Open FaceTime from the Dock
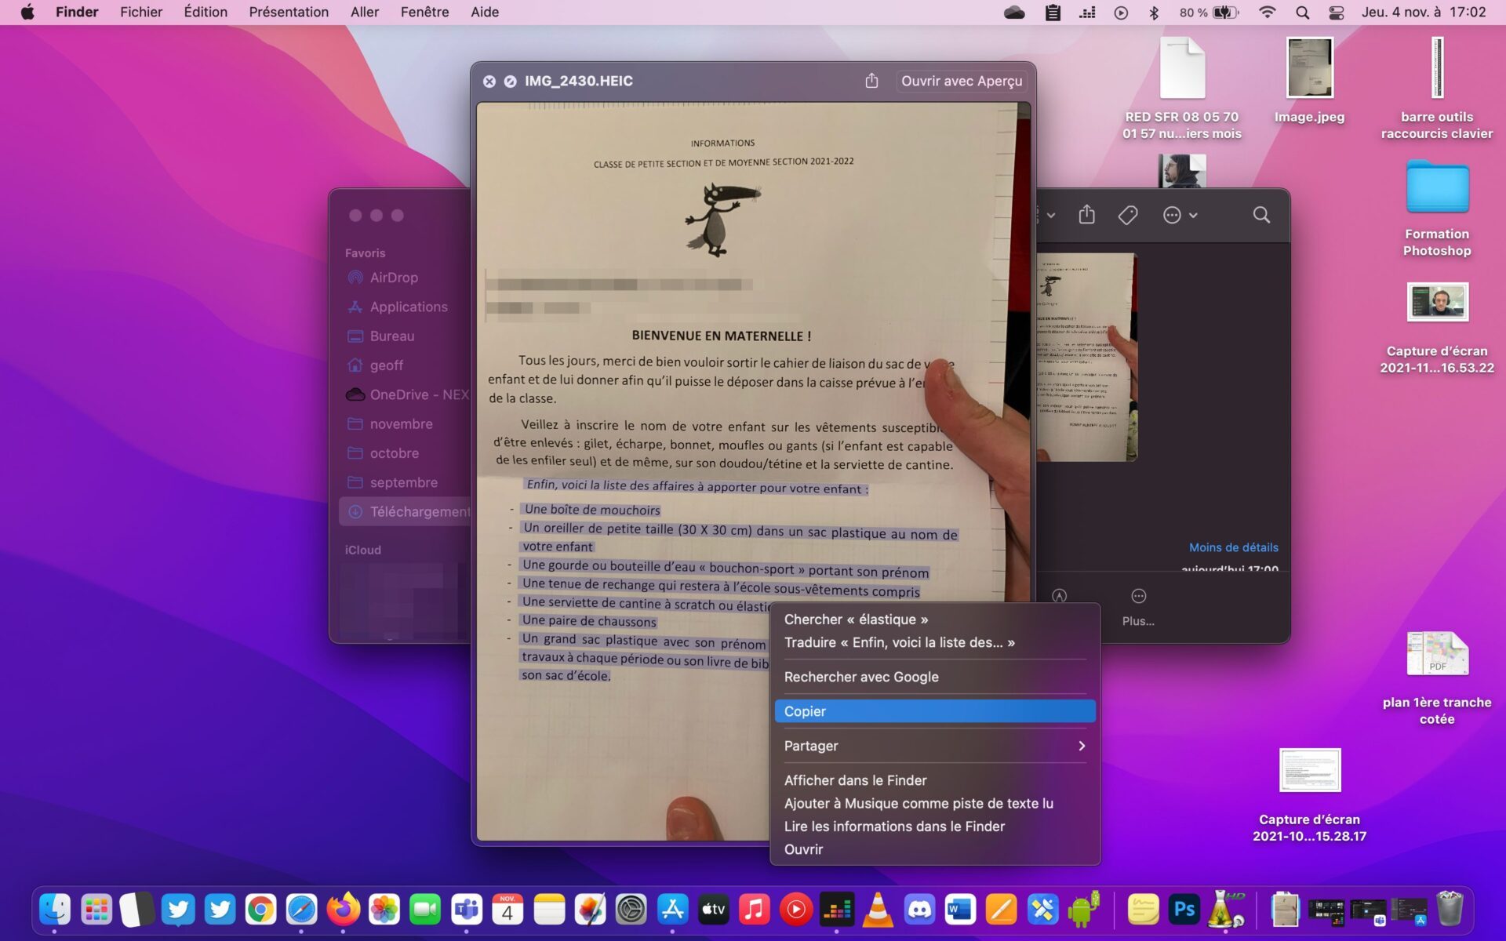This screenshot has width=1506, height=941. (x=425, y=910)
